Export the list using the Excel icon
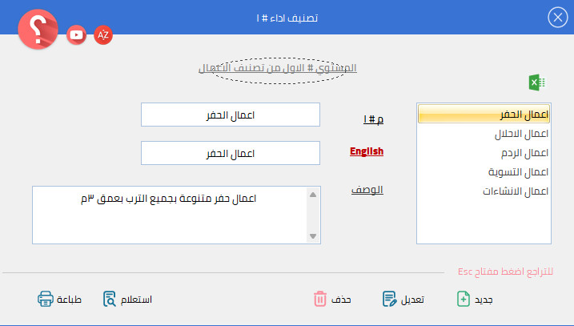This screenshot has height=326, width=574. 536,83
